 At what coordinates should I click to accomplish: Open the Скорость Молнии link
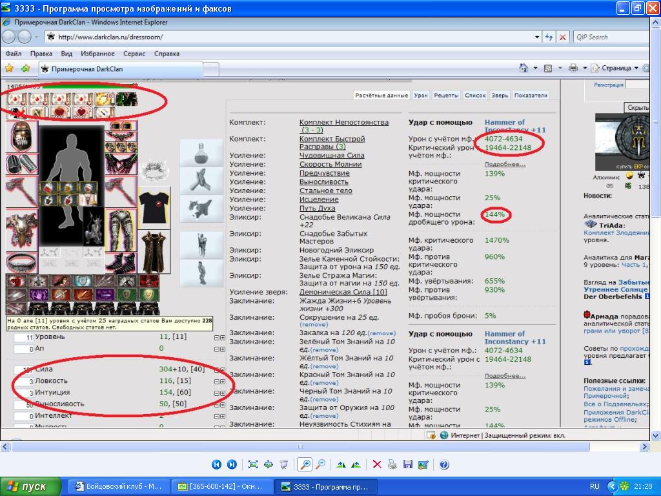(x=330, y=165)
